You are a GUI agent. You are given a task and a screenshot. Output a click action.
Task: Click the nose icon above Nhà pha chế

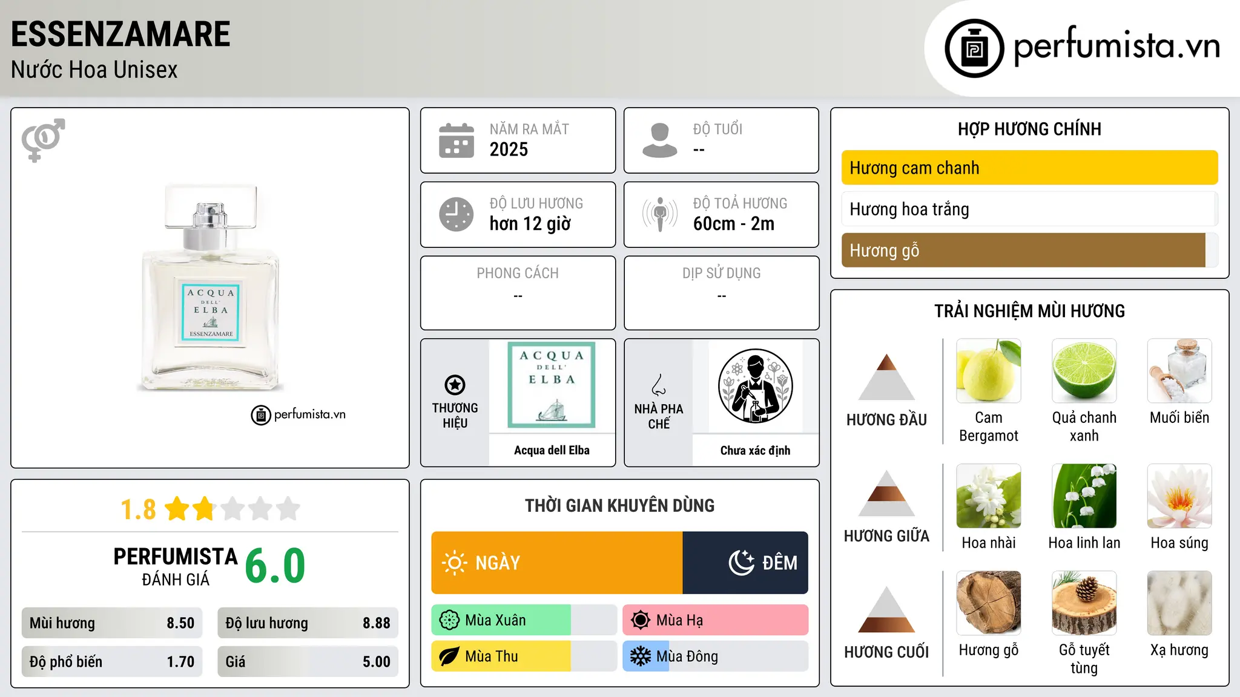659,385
